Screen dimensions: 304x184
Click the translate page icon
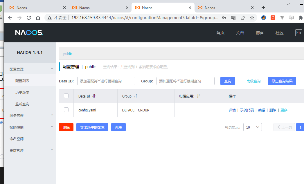coord(233,18)
